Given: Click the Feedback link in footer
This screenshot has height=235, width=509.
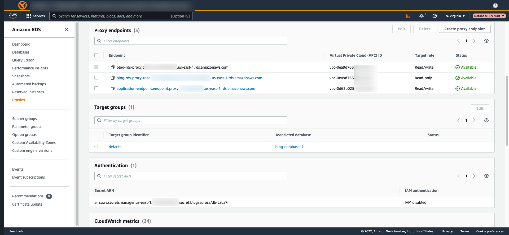Looking at the screenshot, I should pyautogui.click(x=16, y=231).
